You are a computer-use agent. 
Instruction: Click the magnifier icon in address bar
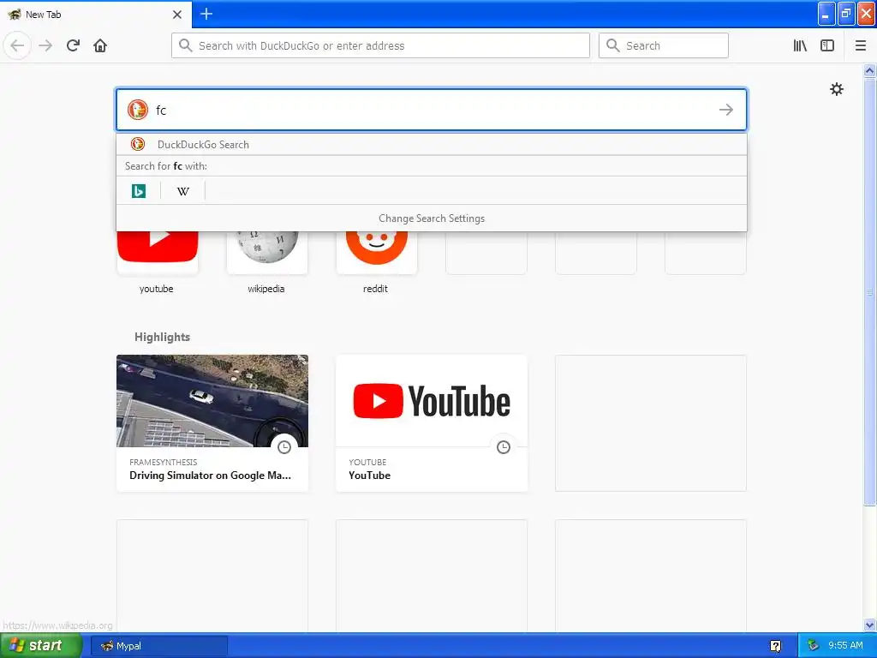click(186, 45)
